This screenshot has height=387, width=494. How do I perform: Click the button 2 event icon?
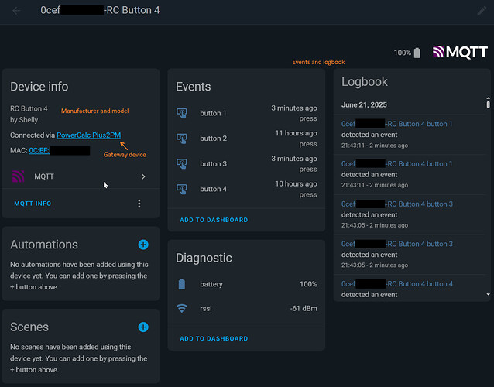(x=182, y=139)
